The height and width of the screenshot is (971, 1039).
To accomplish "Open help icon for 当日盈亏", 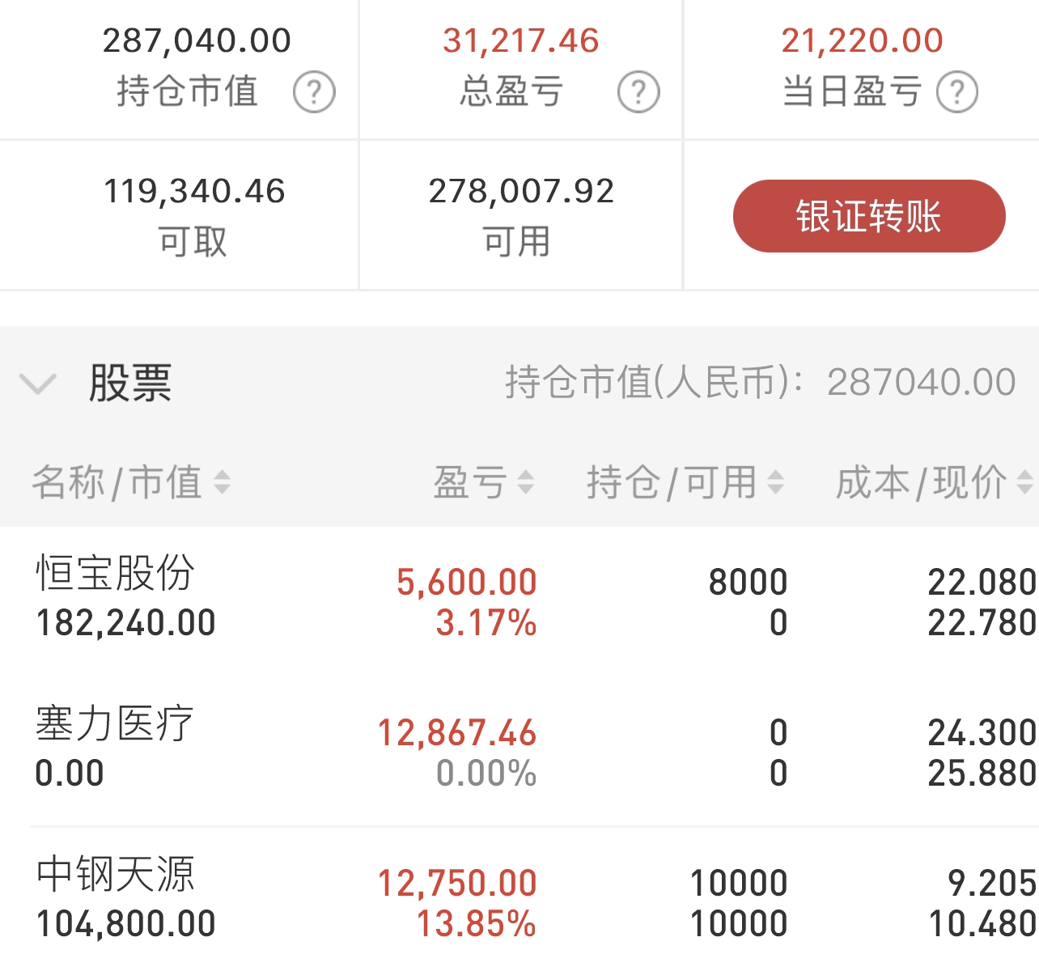I will tap(957, 92).
